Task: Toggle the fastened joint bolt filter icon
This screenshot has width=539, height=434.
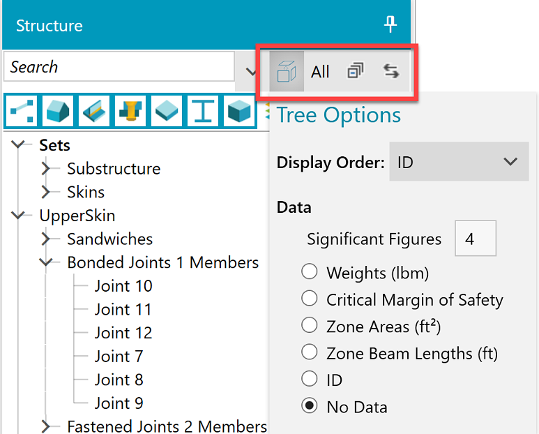Action: tap(130, 111)
